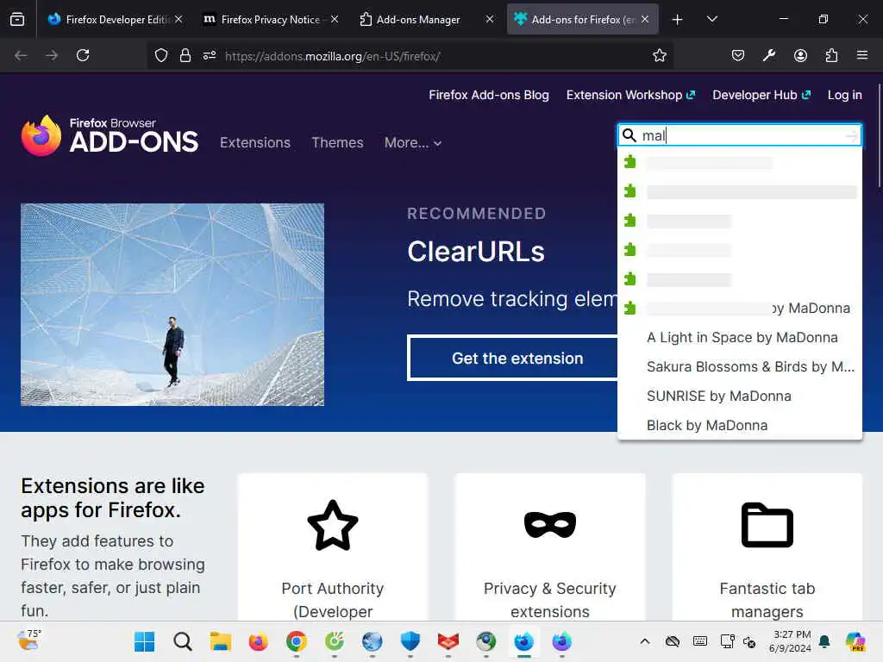Open a new tab with plus button
This screenshot has width=883, height=662.
(678, 19)
